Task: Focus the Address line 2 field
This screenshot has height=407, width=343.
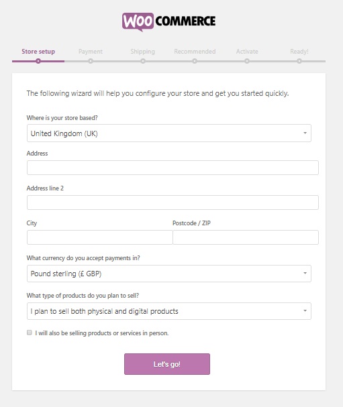Action: [x=173, y=202]
